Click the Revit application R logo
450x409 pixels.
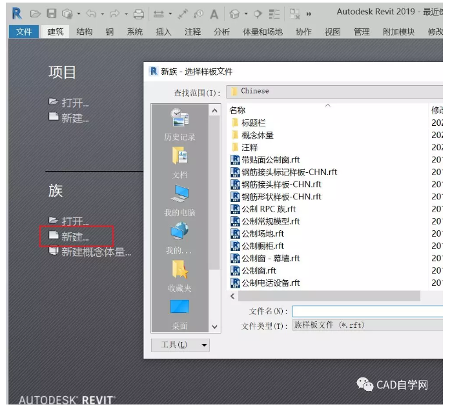17,14
